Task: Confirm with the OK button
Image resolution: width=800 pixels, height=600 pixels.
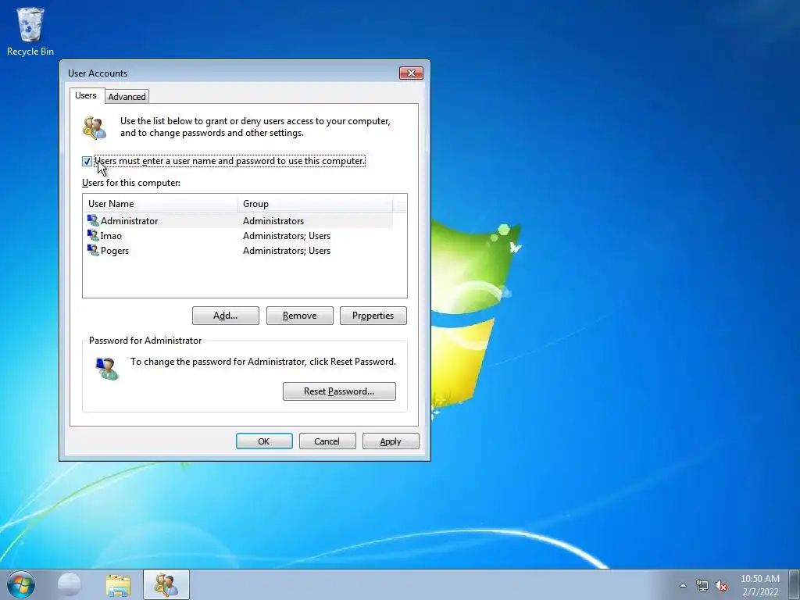Action: pos(264,441)
